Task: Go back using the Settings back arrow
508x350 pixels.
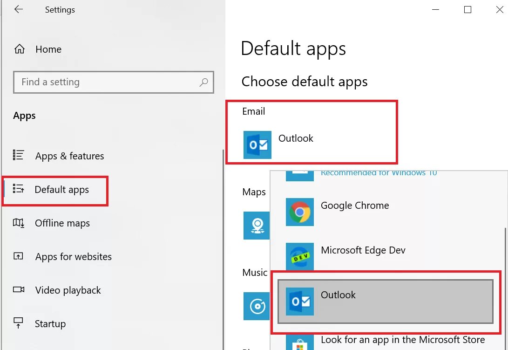Action: click(x=19, y=9)
